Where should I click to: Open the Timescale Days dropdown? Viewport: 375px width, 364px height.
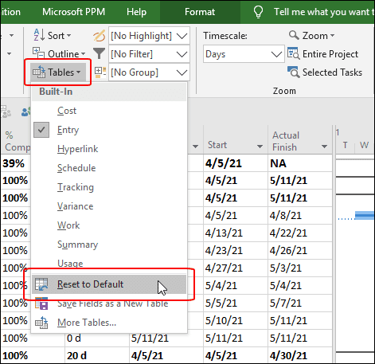(276, 54)
